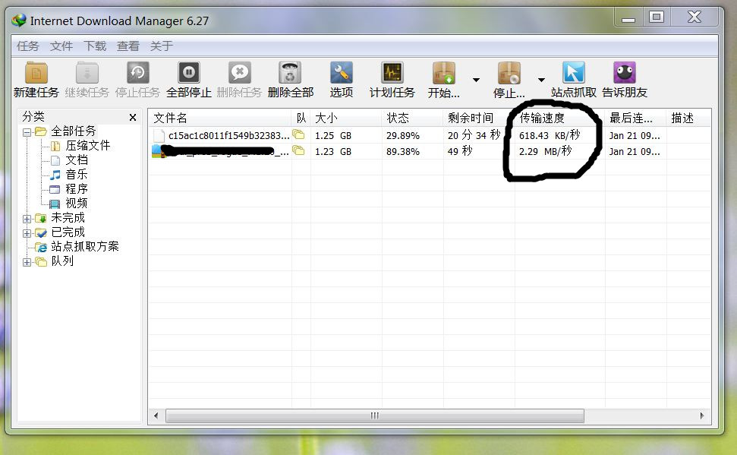The image size is (737, 455).
Task: Click the 告诉朋友 tell a friend icon
Action: point(625,73)
